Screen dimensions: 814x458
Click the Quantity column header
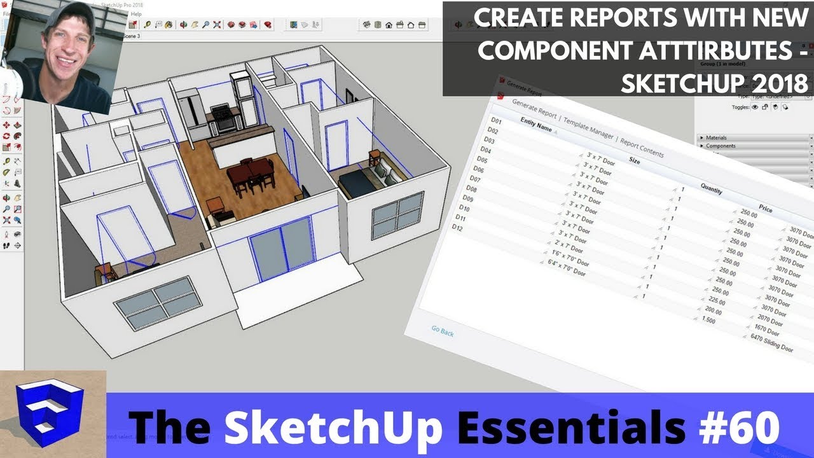(x=712, y=188)
